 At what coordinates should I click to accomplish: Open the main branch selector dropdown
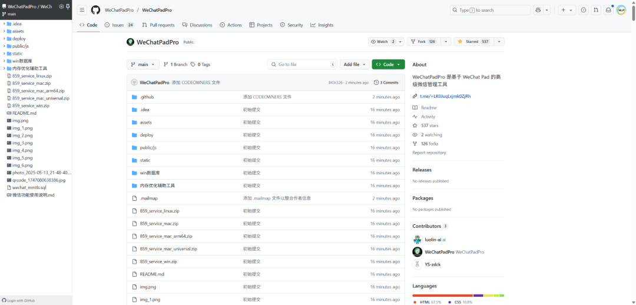[x=143, y=65]
